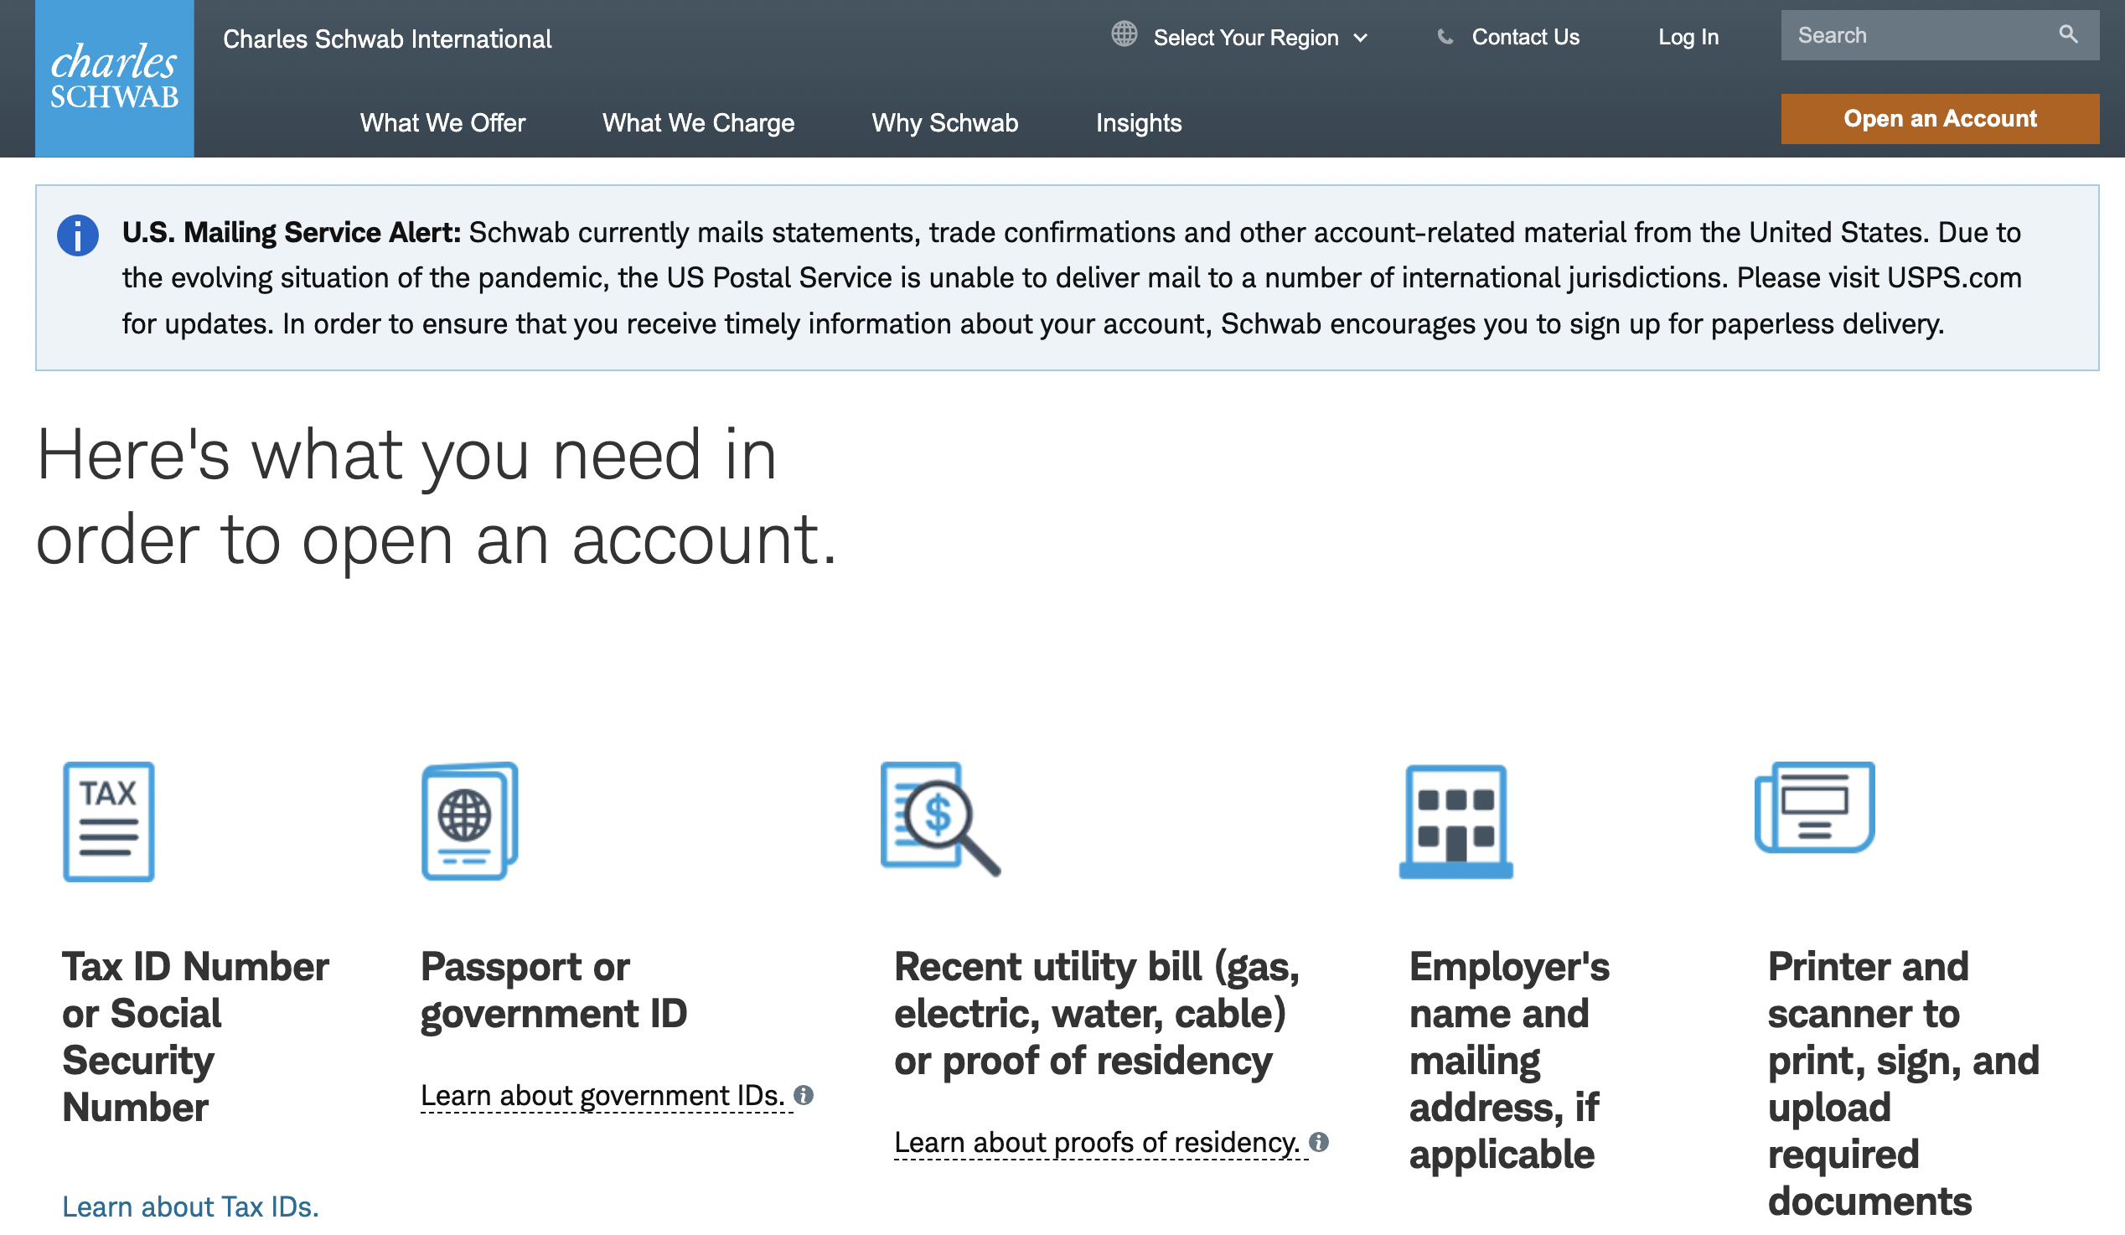Click the employer building icon
Screen dimensions: 2125x1235
1455,822
